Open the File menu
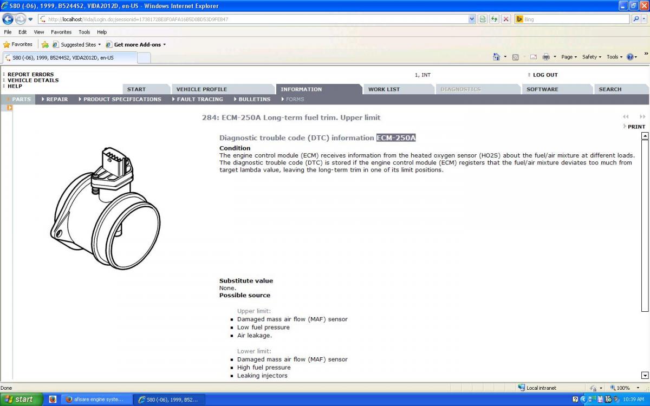The width and height of the screenshot is (650, 406). tap(8, 32)
